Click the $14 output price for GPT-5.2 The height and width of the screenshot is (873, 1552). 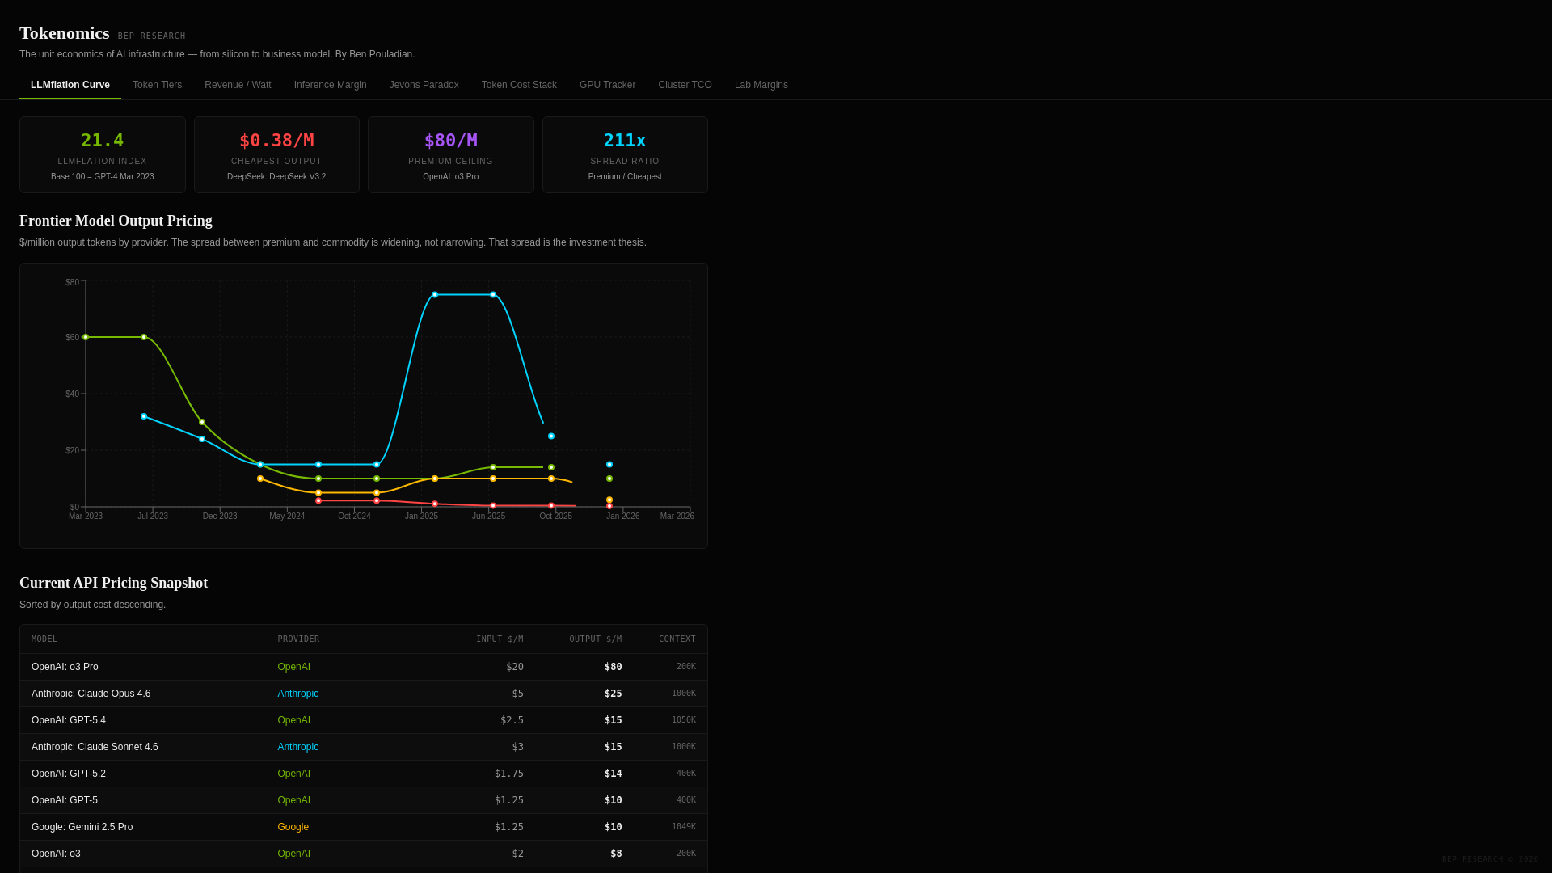(x=613, y=774)
